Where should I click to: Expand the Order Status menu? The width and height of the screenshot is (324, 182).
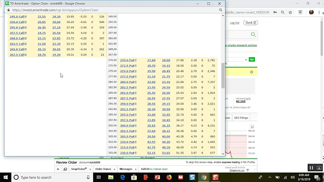click(x=105, y=169)
